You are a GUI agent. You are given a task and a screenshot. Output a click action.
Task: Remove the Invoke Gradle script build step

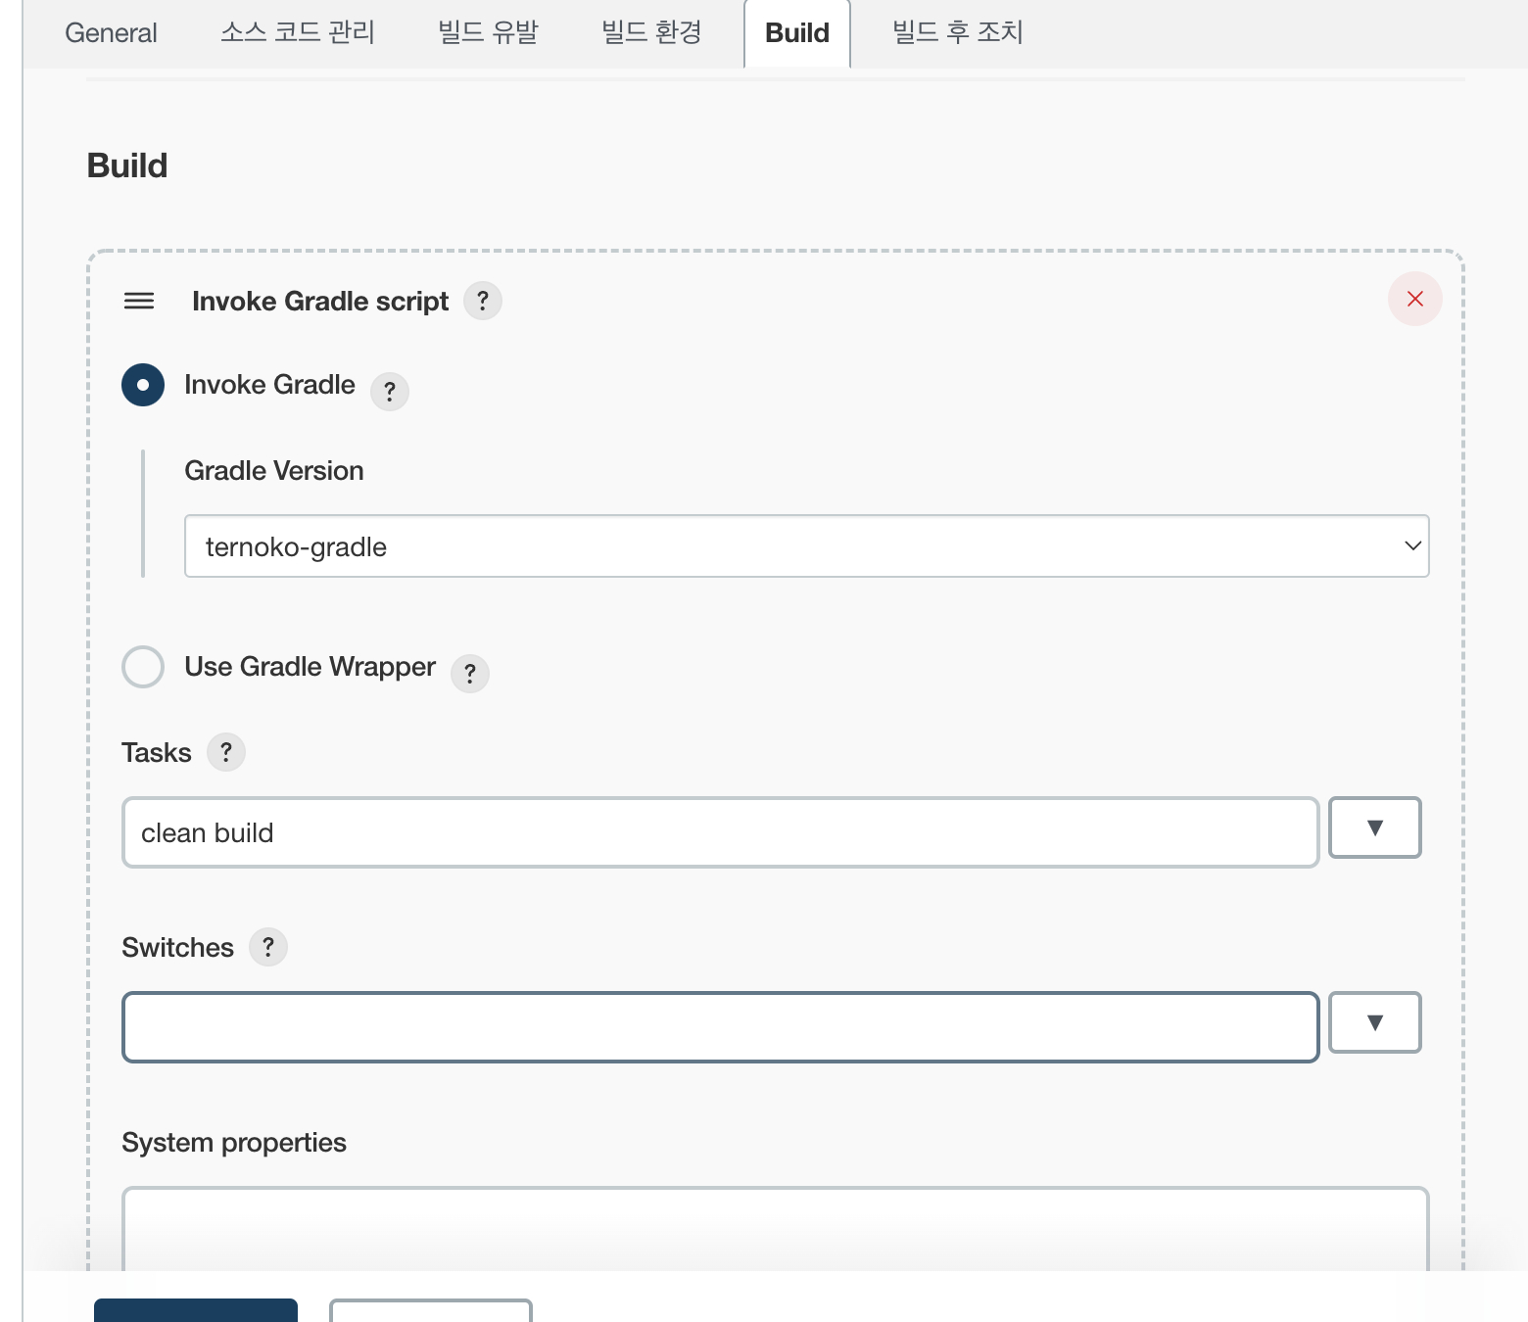point(1415,299)
